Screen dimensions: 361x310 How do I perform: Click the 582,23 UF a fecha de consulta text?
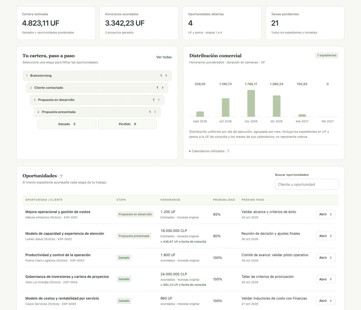pyautogui.click(x=183, y=285)
